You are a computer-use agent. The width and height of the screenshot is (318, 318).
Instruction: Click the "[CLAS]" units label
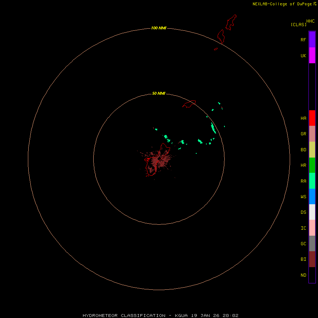(x=299, y=24)
